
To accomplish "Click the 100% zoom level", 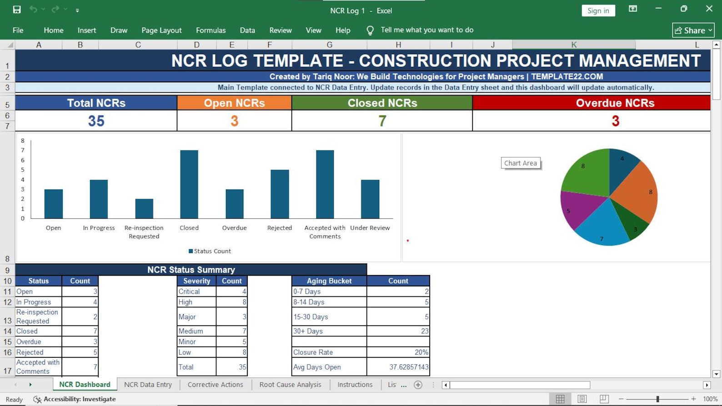I will tap(710, 399).
